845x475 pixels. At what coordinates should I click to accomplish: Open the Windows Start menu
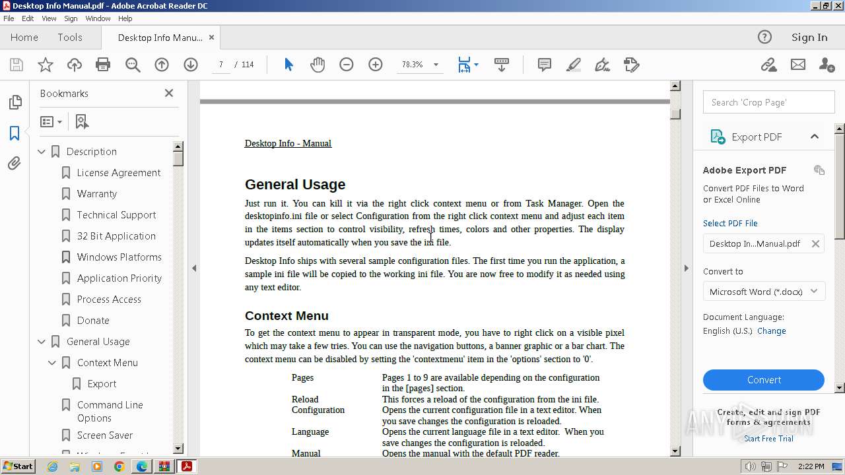(18, 466)
